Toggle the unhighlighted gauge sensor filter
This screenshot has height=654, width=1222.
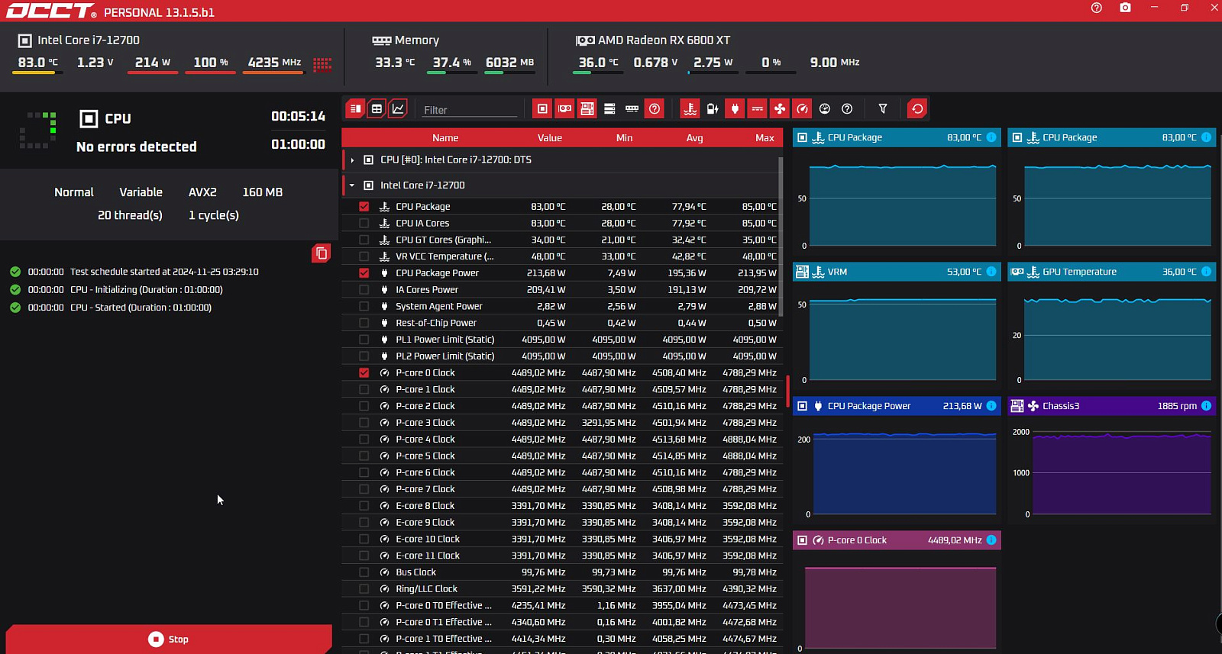[825, 109]
